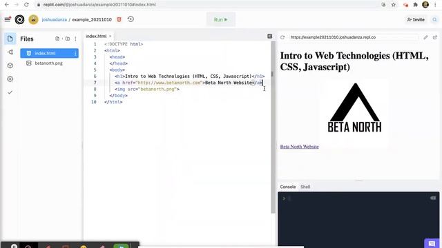442x248 pixels.
Task: Click the preview URL address field
Action: tap(354, 37)
